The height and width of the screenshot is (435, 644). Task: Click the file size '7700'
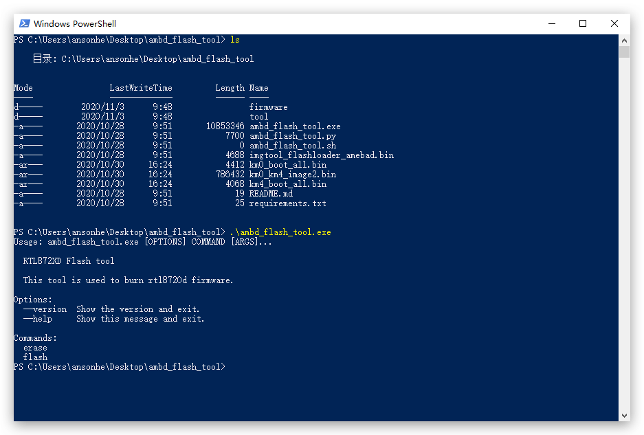click(235, 136)
